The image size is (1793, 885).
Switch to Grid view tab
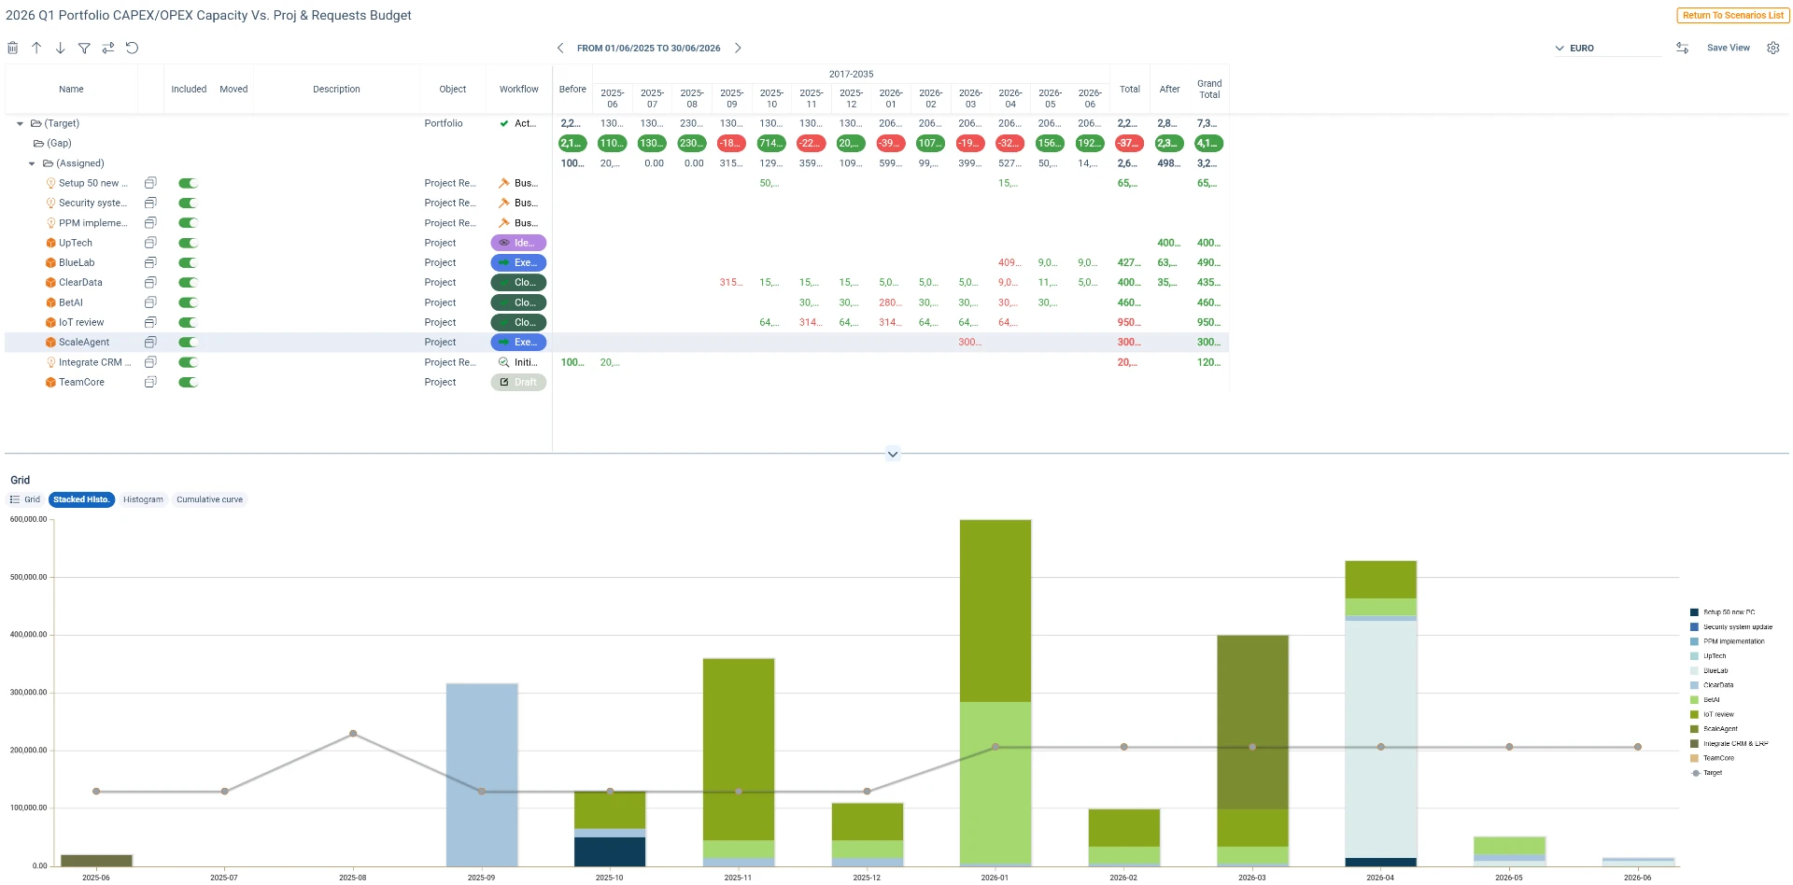(x=25, y=499)
